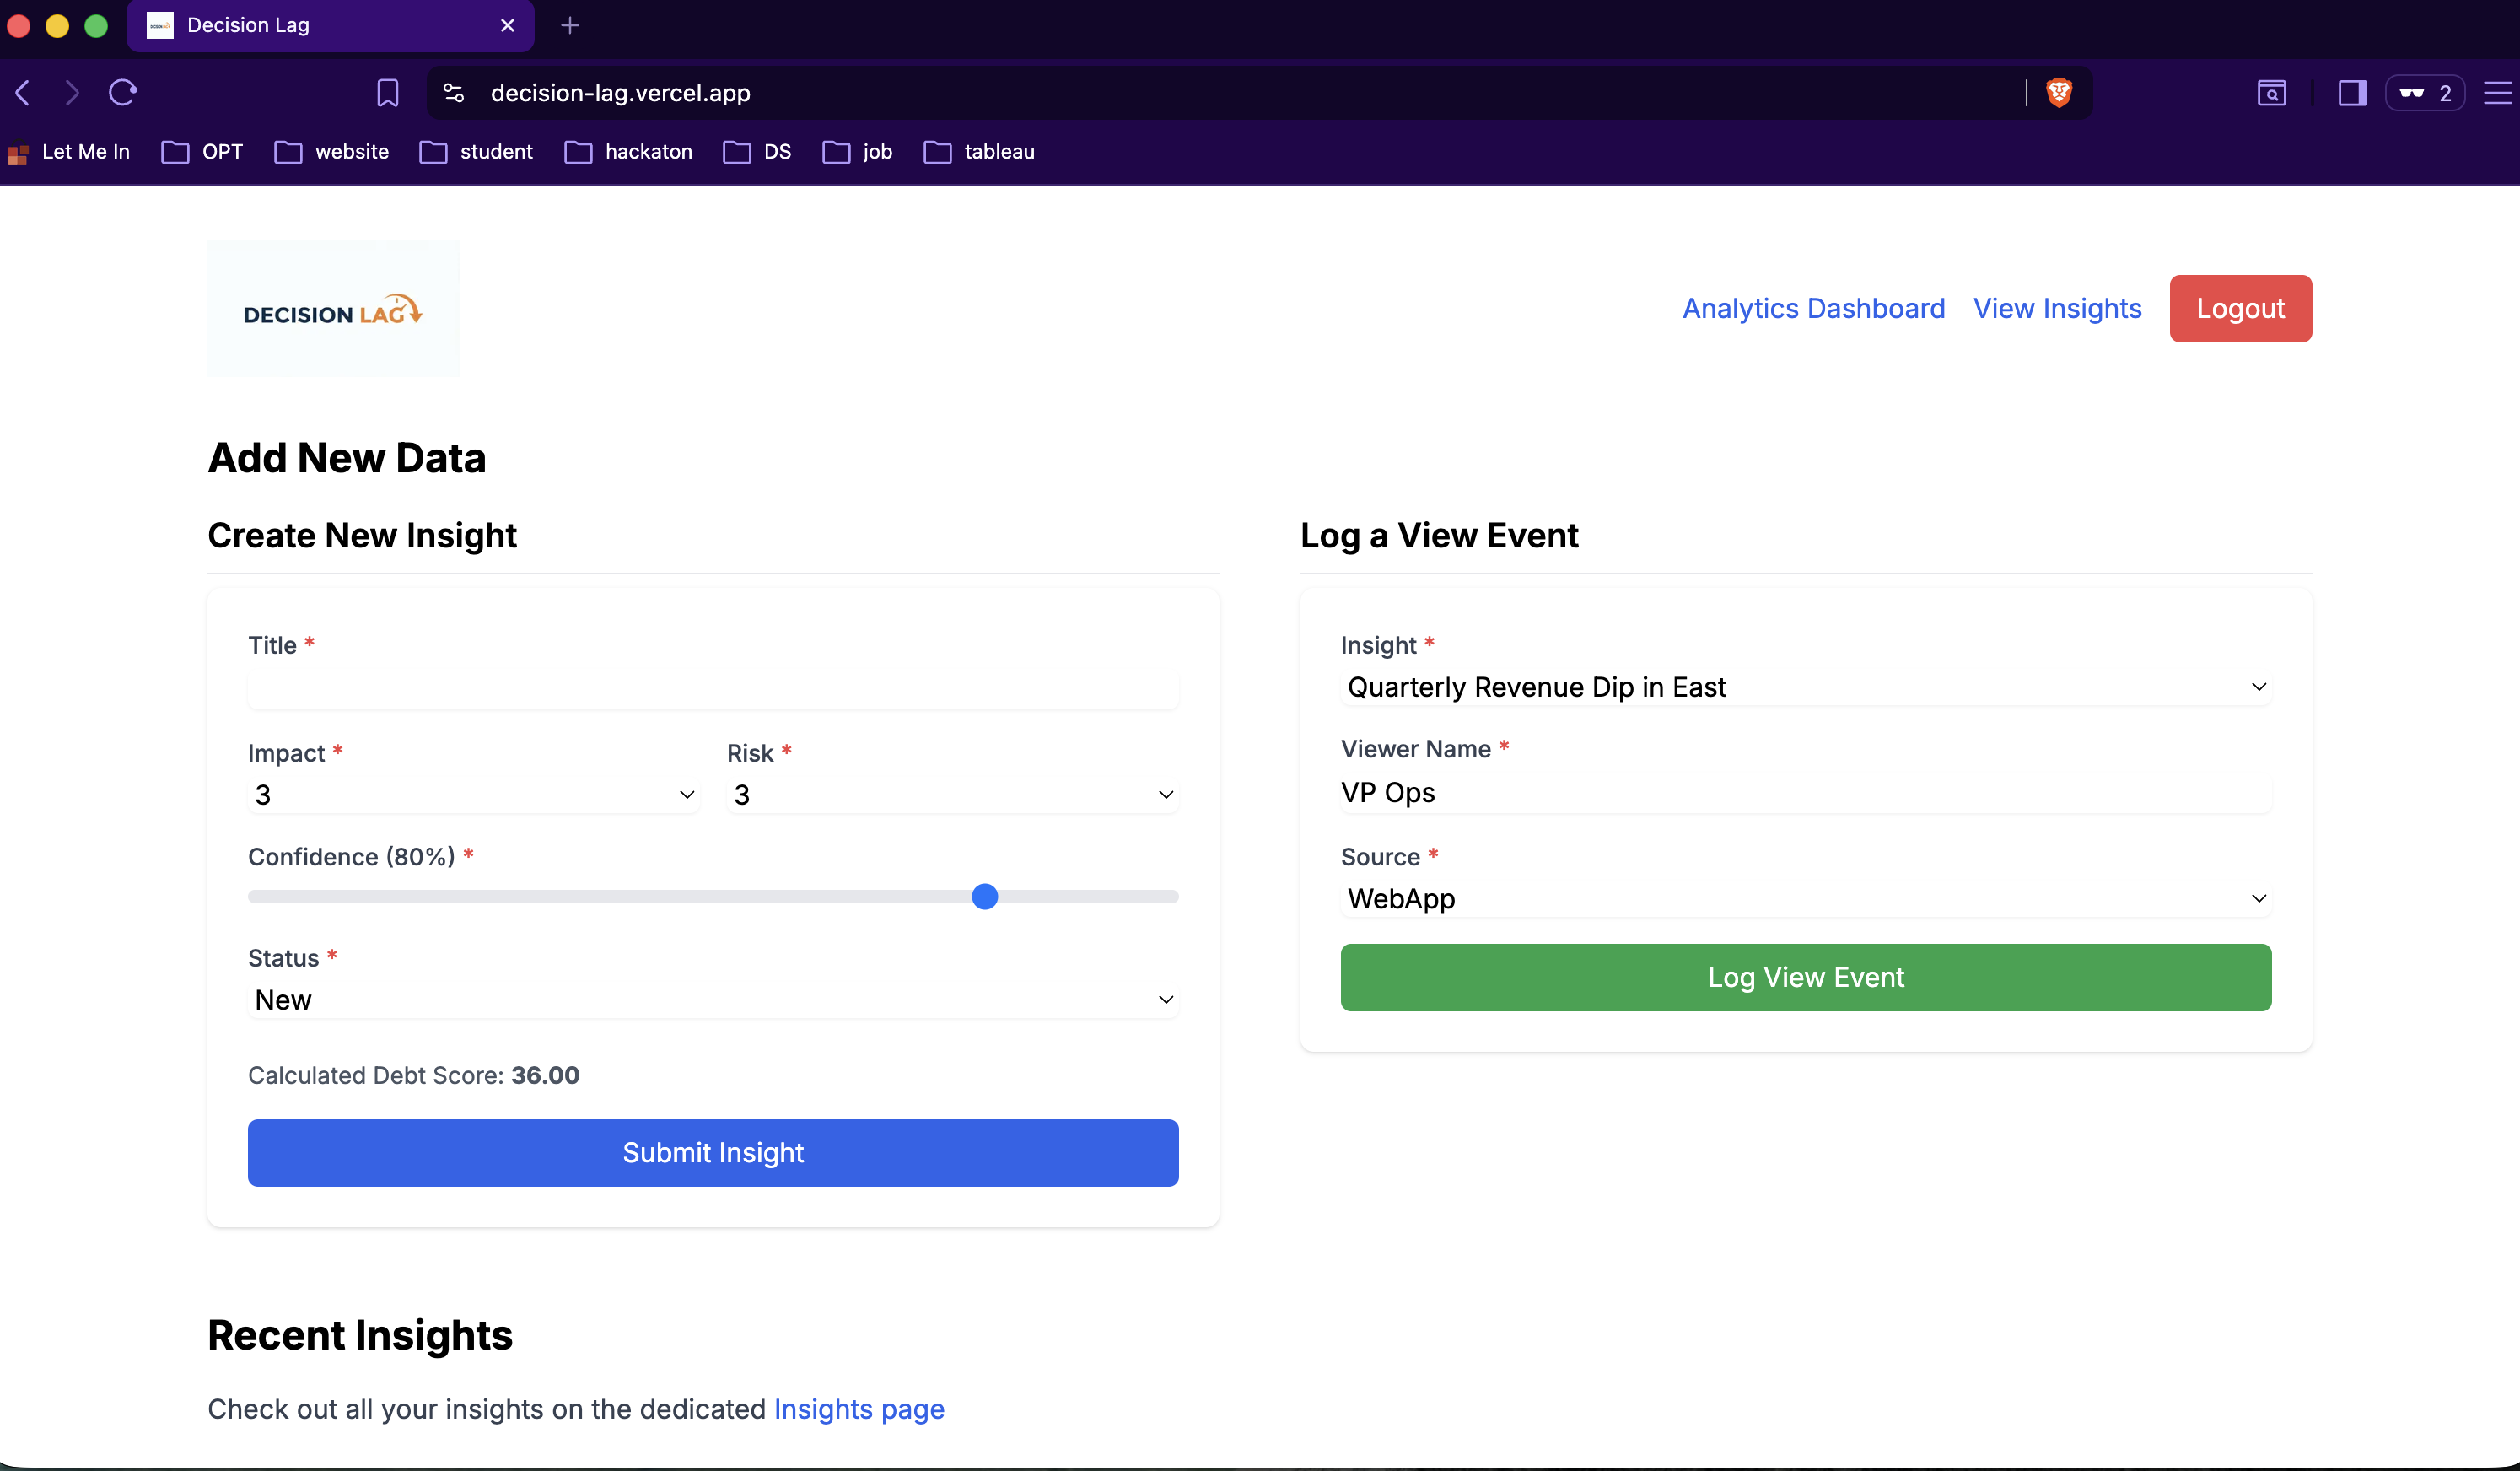Image resolution: width=2520 pixels, height=1471 pixels.
Task: Open the Source dropdown showing WebApp
Action: [x=1805, y=899]
